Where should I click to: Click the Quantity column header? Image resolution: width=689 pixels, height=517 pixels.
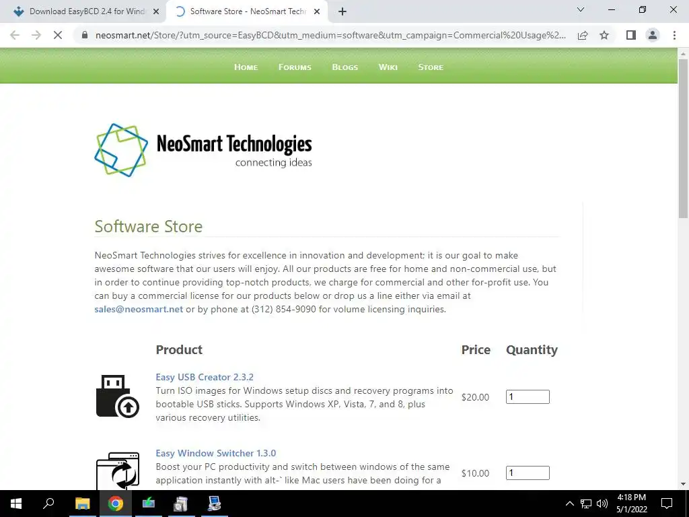pyautogui.click(x=532, y=350)
